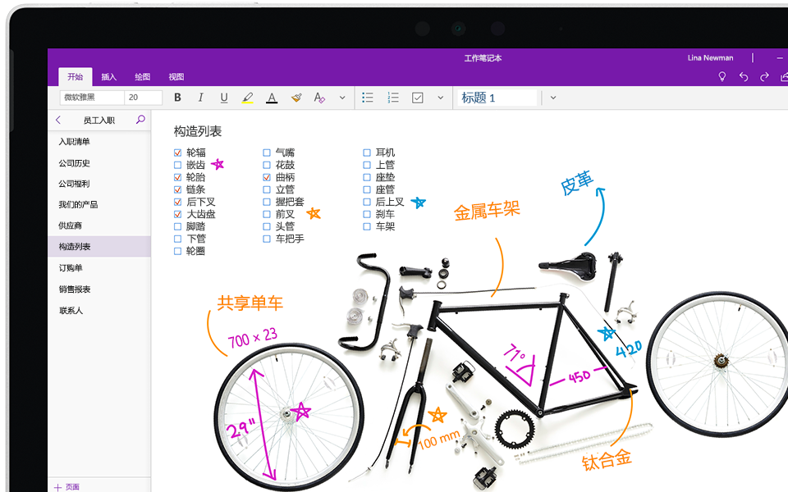Undo the last action

744,76
